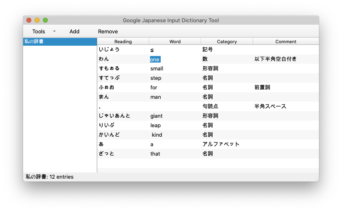Click the Category column header

tap(227, 42)
